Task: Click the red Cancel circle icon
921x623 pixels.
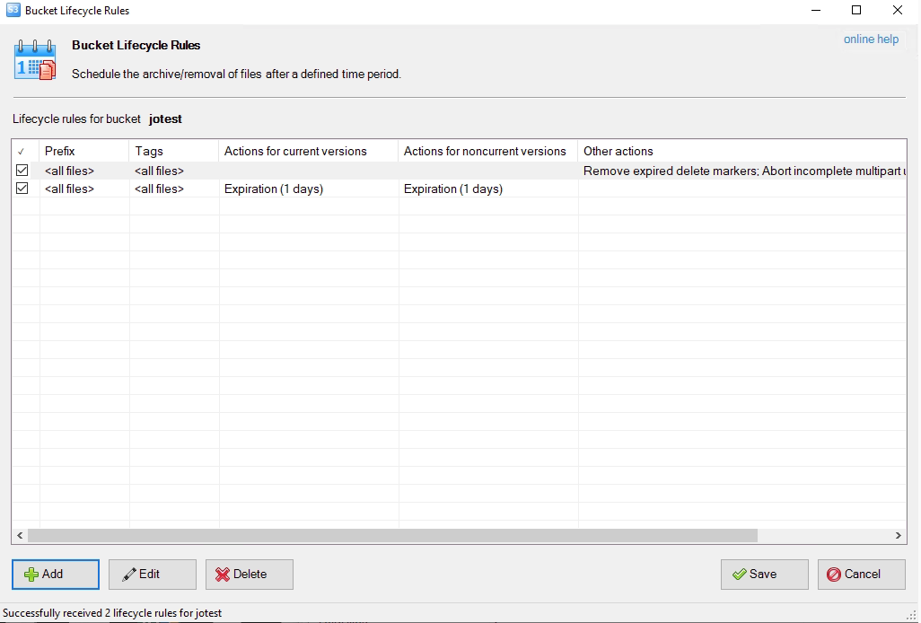Action: tap(834, 575)
